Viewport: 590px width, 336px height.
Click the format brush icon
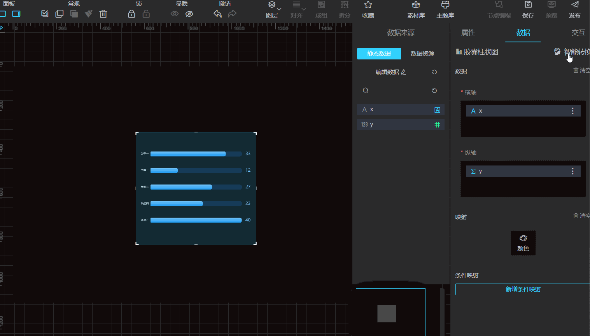click(x=89, y=14)
